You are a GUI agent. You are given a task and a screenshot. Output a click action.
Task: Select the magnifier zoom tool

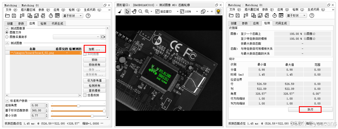140,11
